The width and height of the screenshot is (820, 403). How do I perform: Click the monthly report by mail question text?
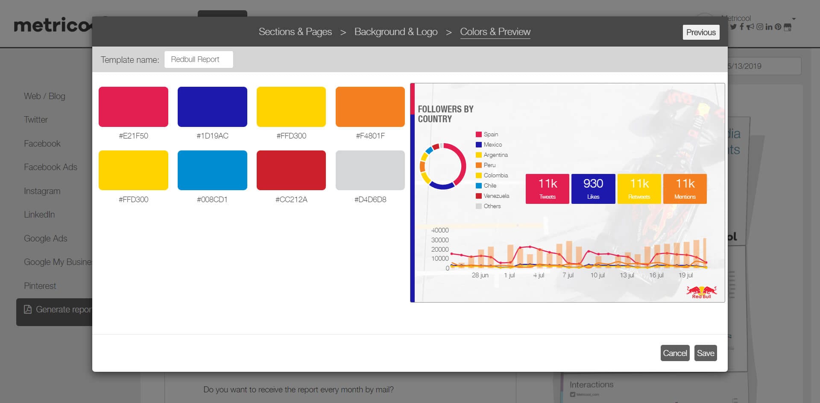pos(299,390)
